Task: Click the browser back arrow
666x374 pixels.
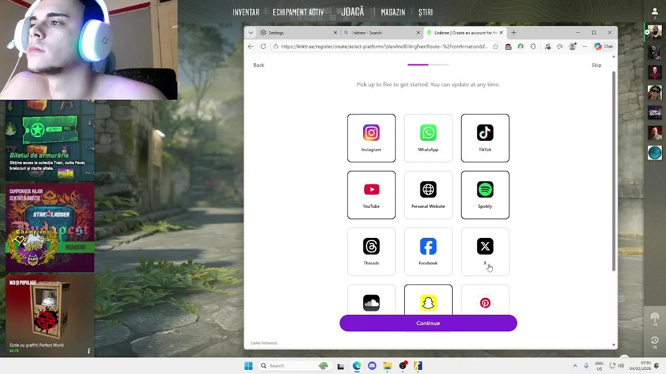Action: 251,46
